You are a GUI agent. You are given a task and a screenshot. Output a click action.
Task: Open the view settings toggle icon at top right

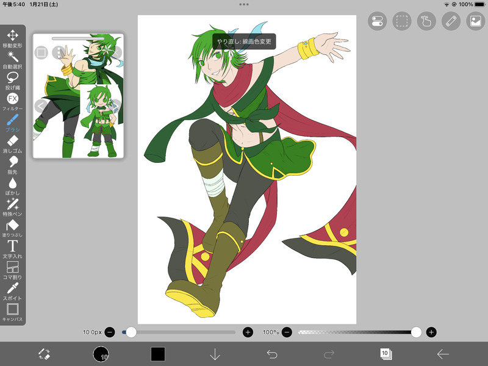377,21
